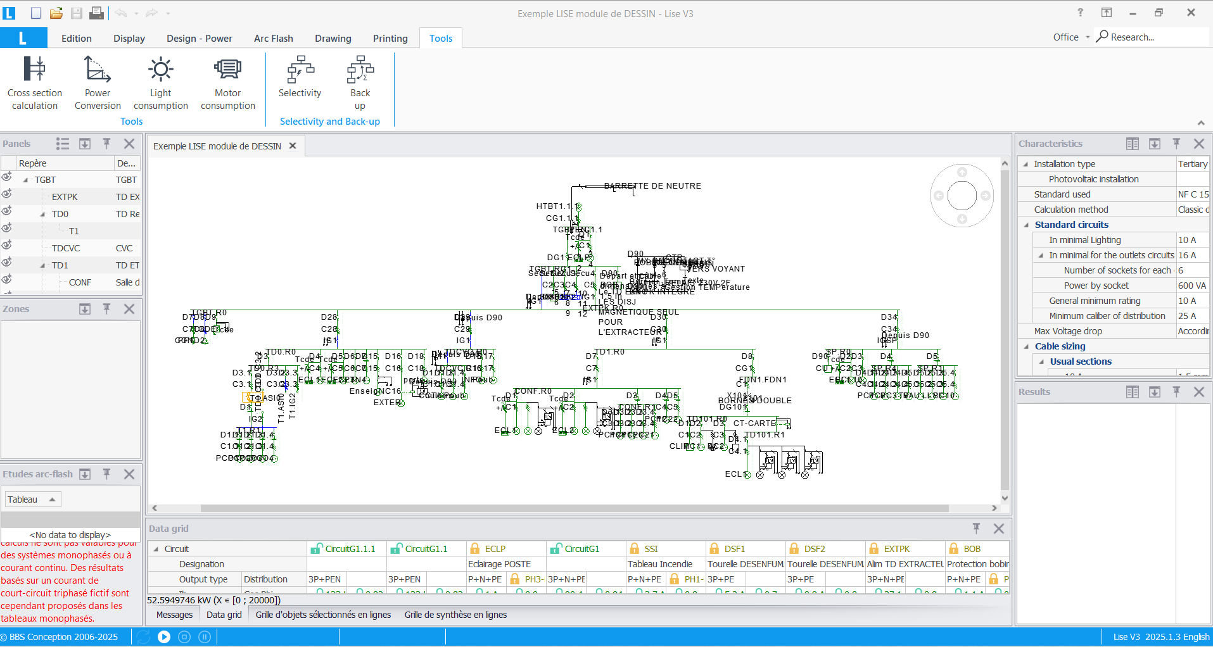Click the Save icon in title bar

(77, 13)
